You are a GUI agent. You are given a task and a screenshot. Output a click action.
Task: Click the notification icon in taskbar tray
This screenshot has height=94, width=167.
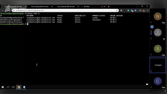[147, 84]
